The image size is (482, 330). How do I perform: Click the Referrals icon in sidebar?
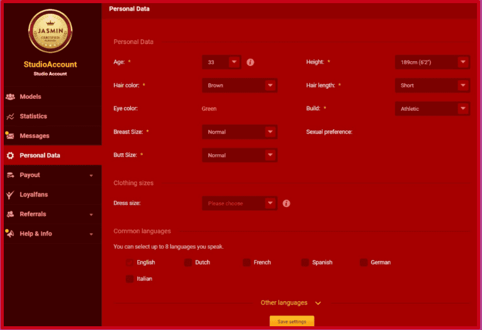click(10, 214)
